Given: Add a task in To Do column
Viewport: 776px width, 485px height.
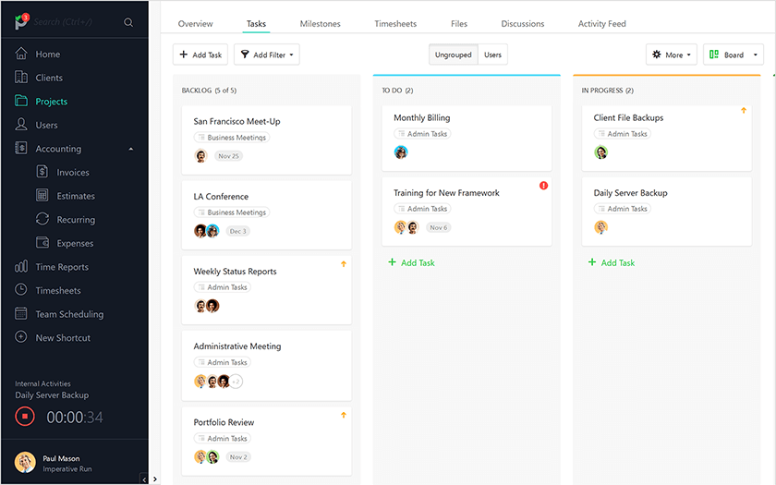Looking at the screenshot, I should pos(412,262).
